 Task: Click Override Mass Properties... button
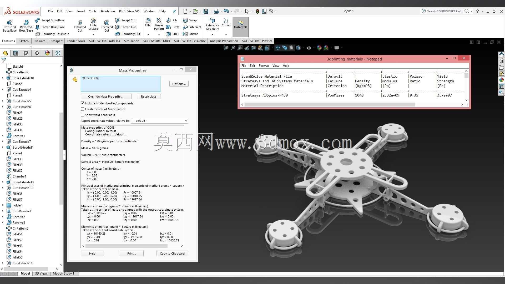coord(106,97)
